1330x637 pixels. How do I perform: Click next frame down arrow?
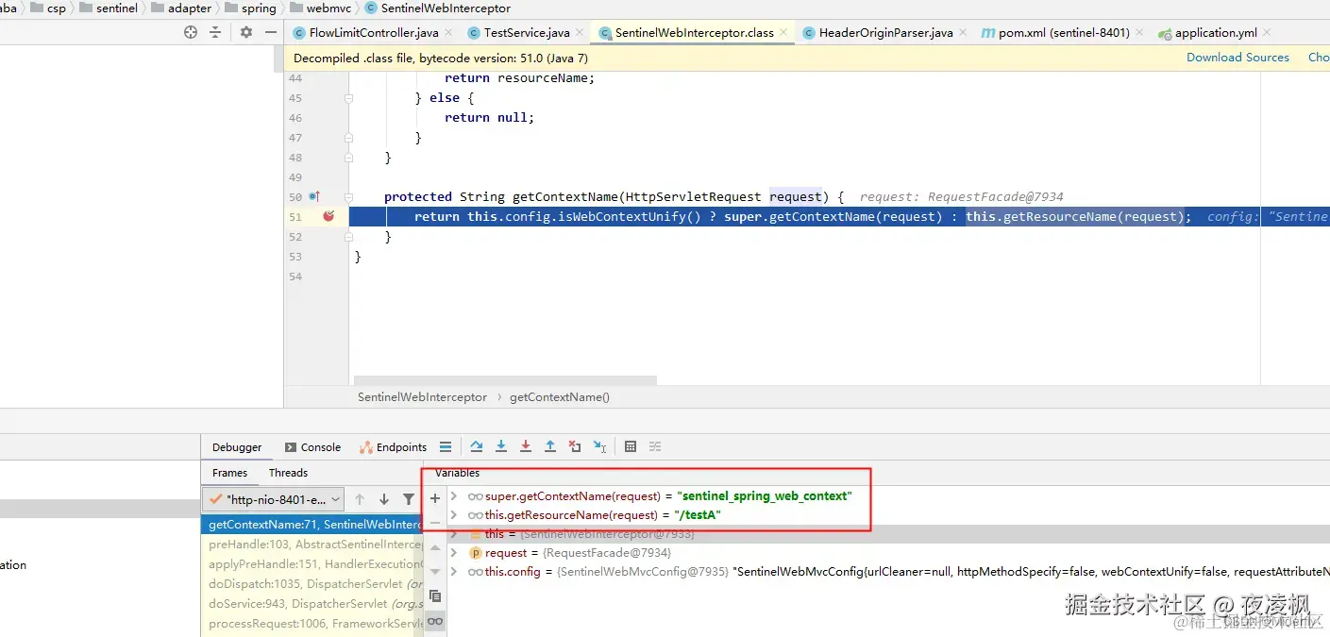pos(384,499)
